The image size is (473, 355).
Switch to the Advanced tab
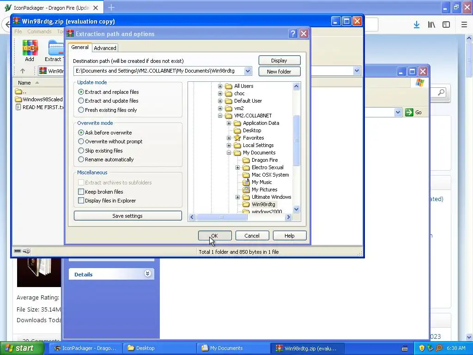pos(105,48)
